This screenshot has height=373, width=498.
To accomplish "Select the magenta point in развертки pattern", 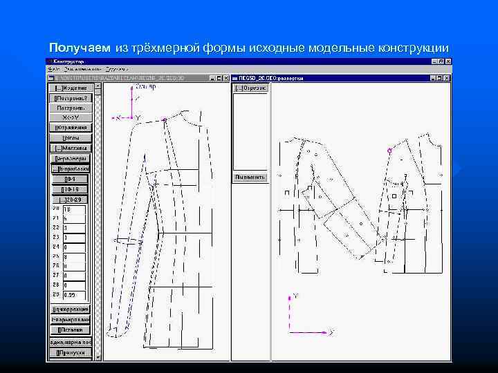I will coord(389,151).
